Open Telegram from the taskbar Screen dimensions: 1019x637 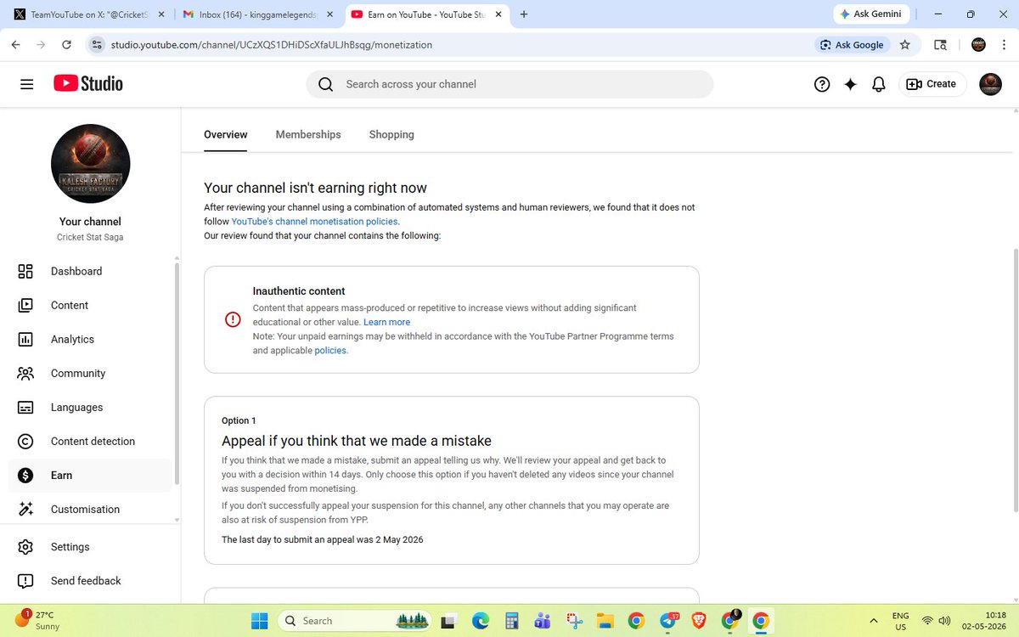tap(667, 621)
